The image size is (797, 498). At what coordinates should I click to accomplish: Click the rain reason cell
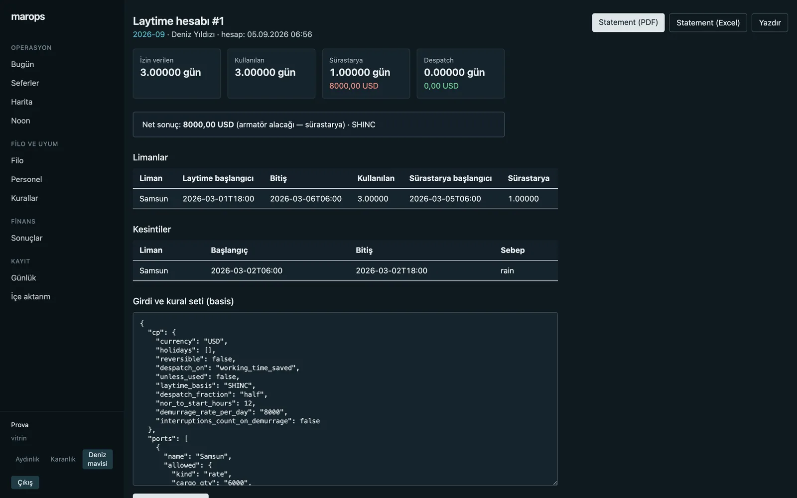[507, 270]
